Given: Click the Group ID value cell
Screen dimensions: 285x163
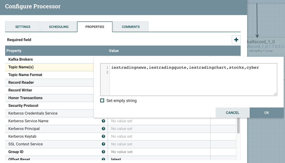Looking at the screenshot, I should (159, 152).
